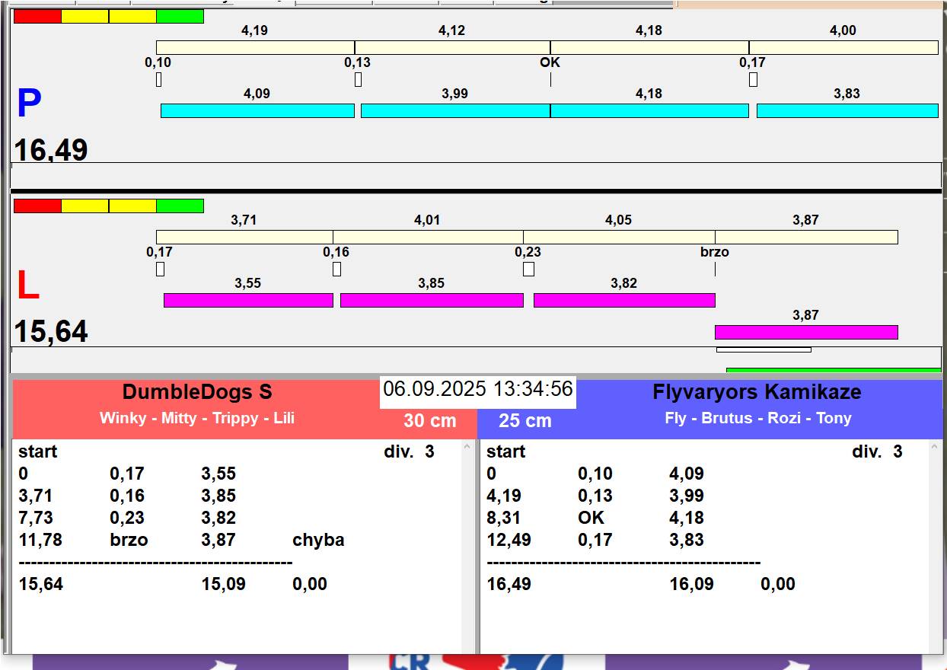Click the large 16,49 total time
Screen dimensions: 947x670
coord(51,150)
